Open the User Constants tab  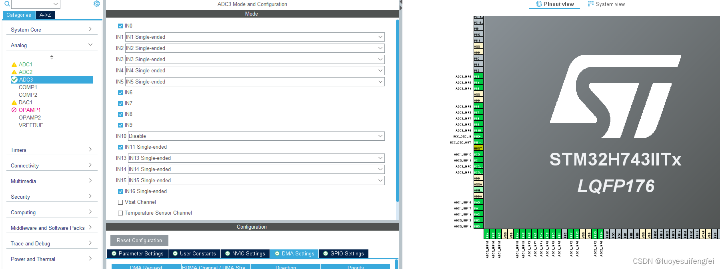[x=194, y=253]
